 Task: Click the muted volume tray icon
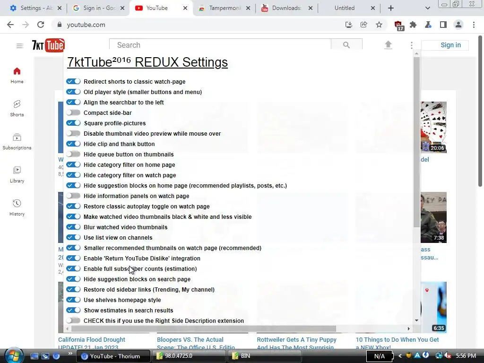tap(447, 356)
